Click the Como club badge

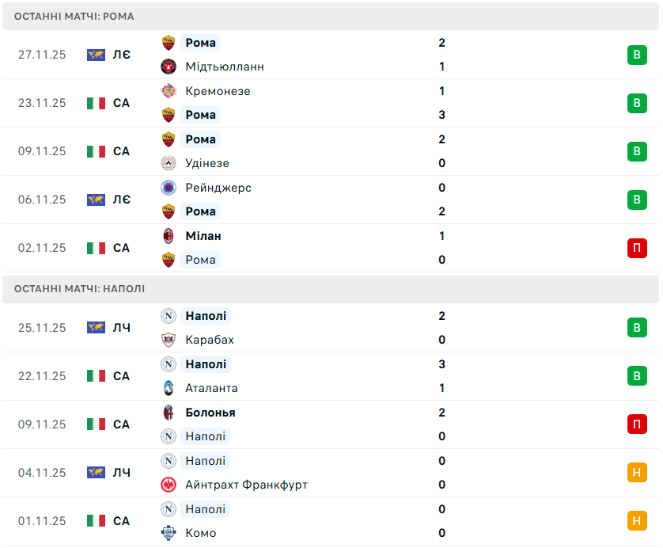click(168, 533)
